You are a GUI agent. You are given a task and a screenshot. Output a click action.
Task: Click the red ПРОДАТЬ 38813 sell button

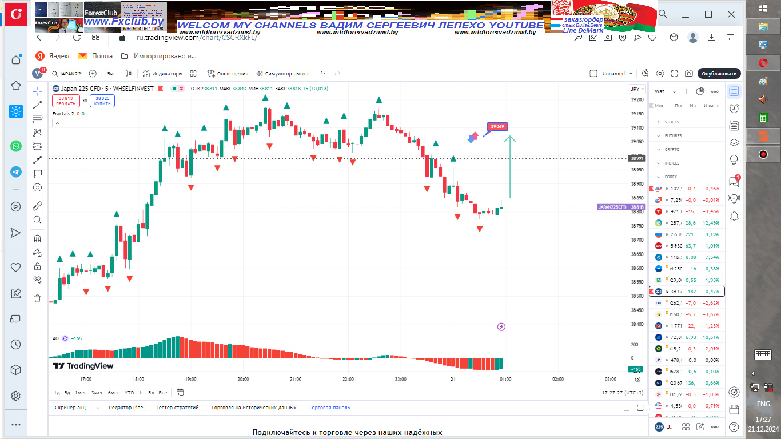[65, 101]
